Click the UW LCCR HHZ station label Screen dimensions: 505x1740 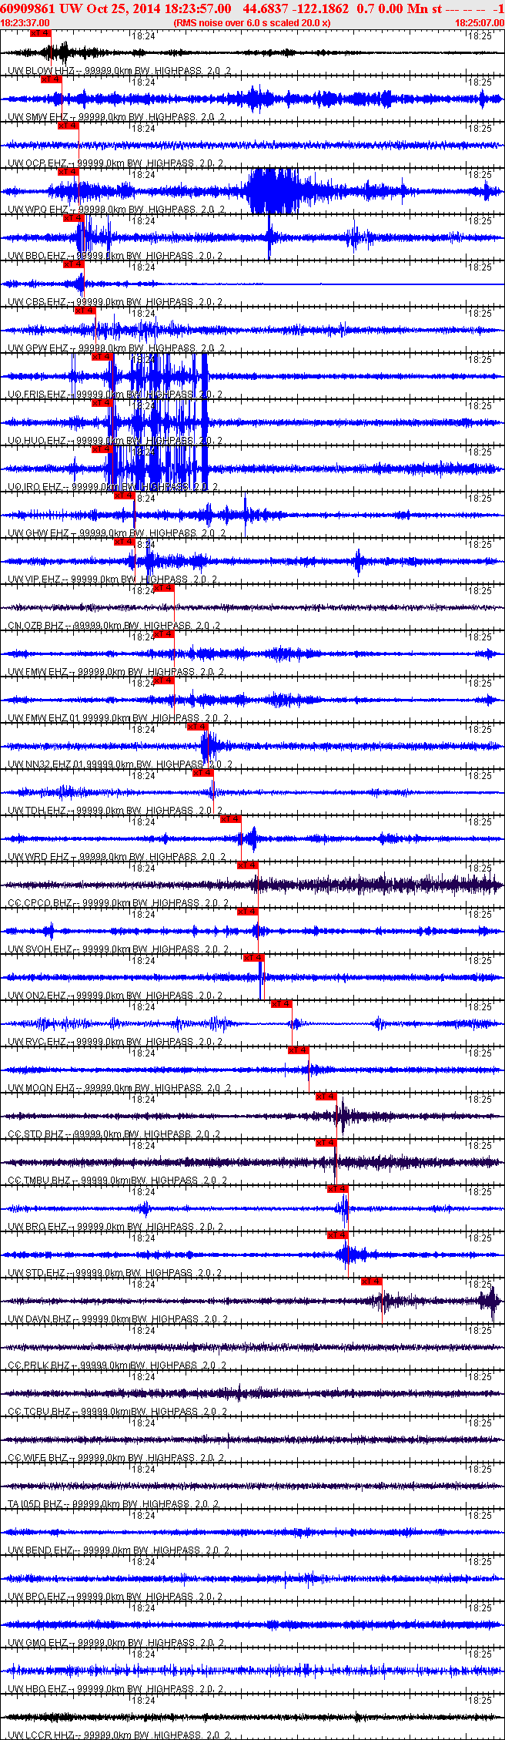click(41, 1735)
